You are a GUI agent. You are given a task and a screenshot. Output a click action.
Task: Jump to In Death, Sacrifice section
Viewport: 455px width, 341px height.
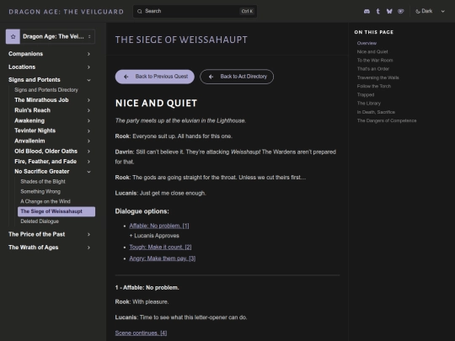click(x=376, y=112)
